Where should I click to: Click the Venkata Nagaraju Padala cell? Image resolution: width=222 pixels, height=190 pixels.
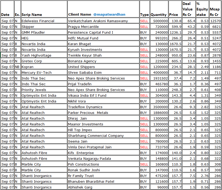(x=103, y=158)
